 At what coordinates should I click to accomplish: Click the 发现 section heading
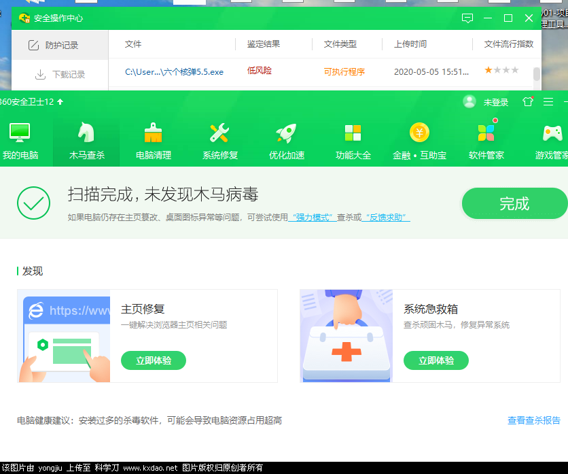pyautogui.click(x=32, y=271)
